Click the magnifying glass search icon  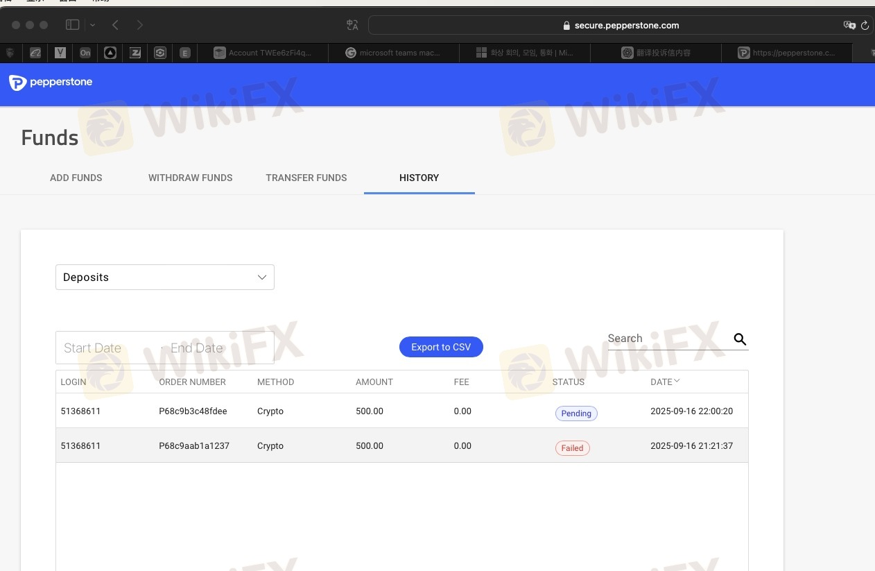(x=740, y=339)
